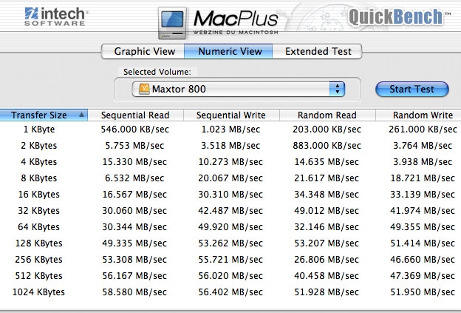461x313 pixels.
Task: Select the 64 KBytes row
Action: [x=230, y=227]
